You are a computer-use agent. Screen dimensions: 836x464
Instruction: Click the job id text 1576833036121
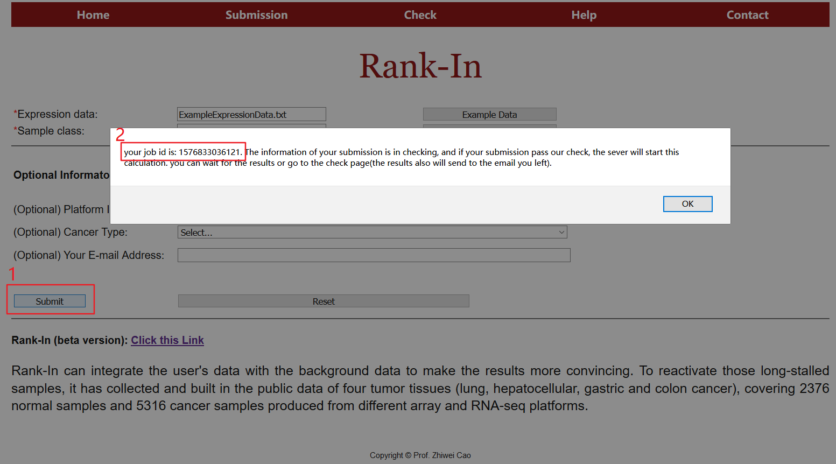click(x=209, y=152)
